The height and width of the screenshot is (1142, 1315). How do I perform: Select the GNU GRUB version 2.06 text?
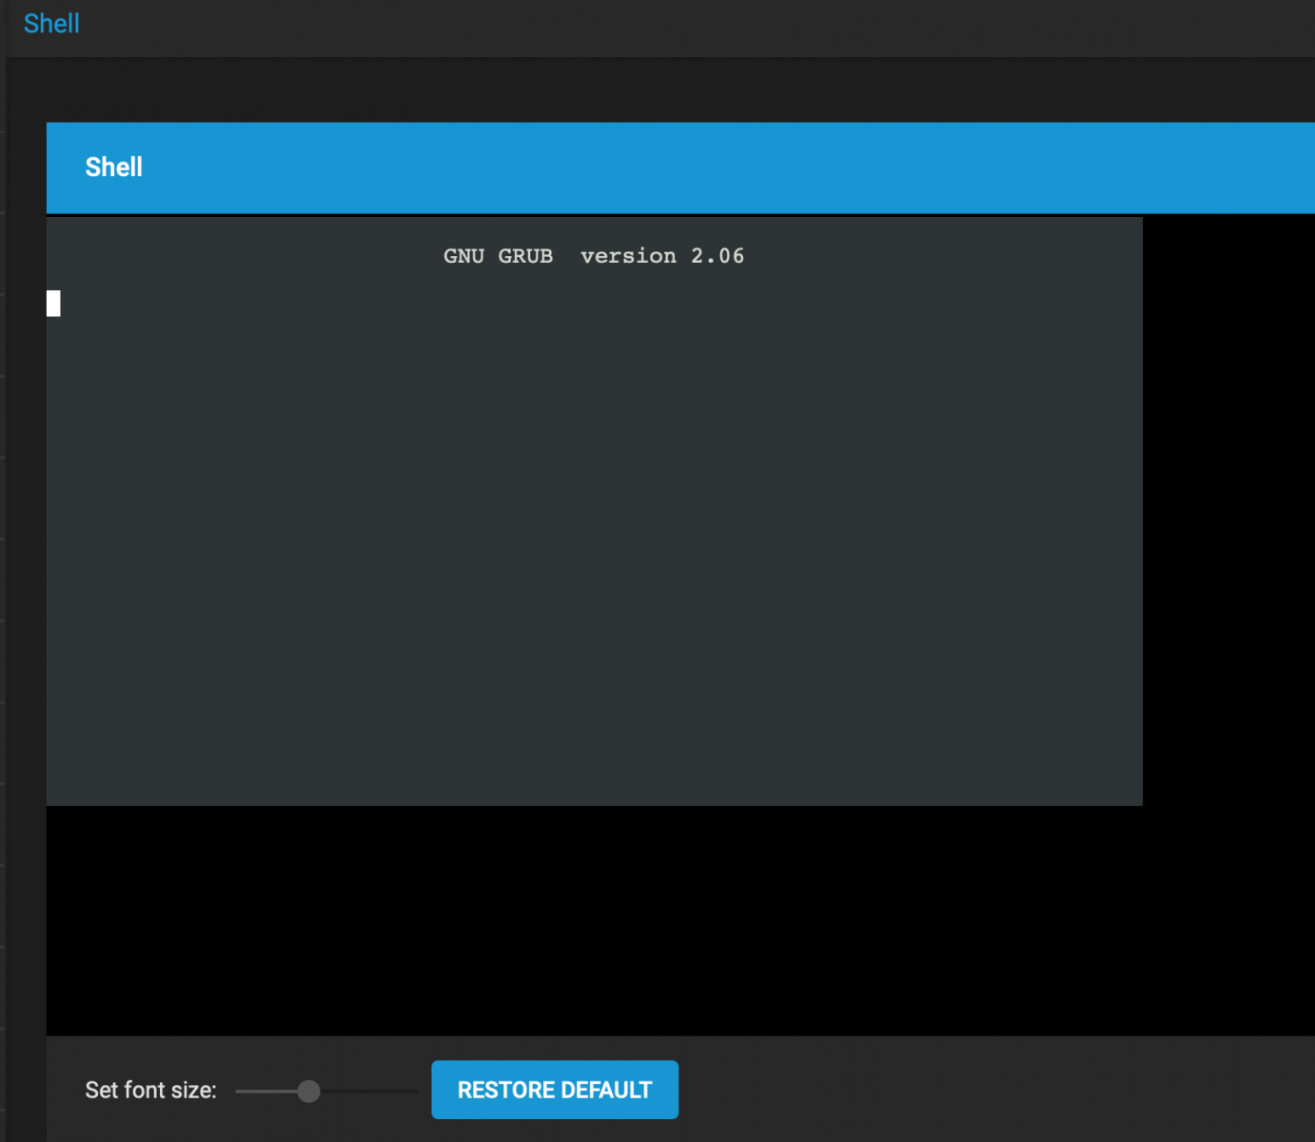tap(594, 256)
